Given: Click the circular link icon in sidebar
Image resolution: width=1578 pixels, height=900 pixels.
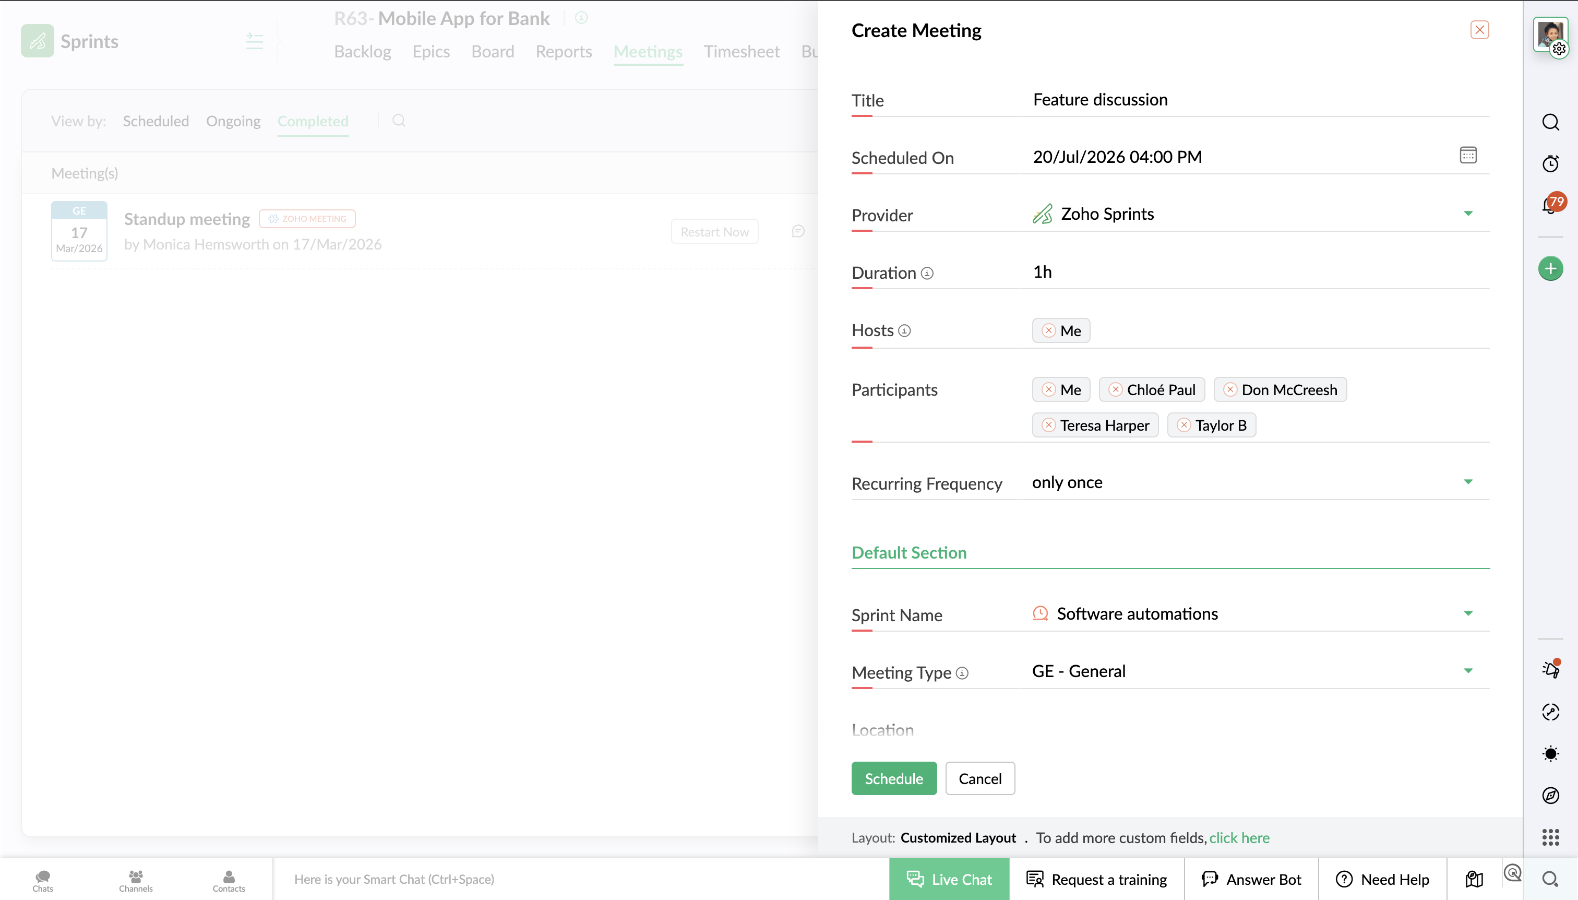Looking at the screenshot, I should click(x=1550, y=712).
